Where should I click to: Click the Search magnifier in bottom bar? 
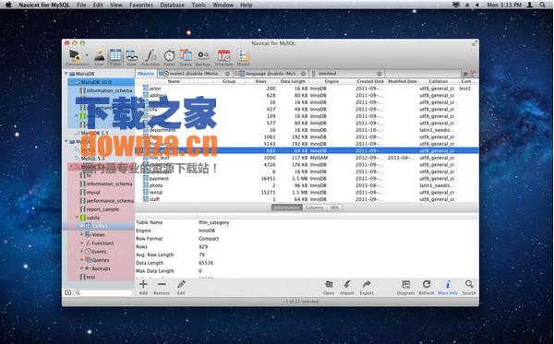(x=469, y=288)
